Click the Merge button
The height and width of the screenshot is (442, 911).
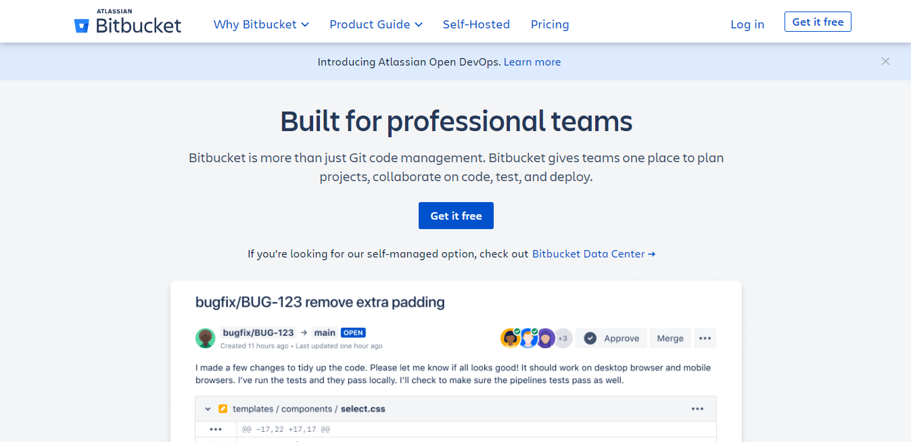click(670, 339)
